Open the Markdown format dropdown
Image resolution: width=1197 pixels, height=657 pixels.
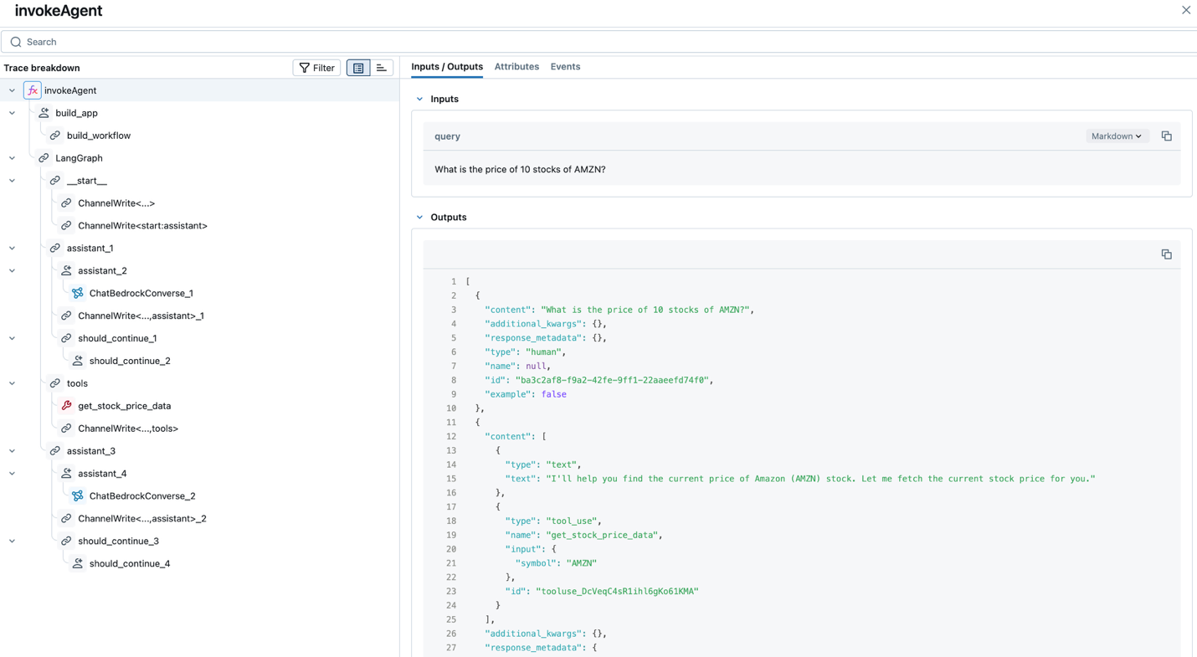(1116, 136)
